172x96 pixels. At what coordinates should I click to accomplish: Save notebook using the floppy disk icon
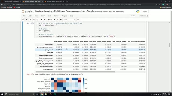click(x=23, y=19)
